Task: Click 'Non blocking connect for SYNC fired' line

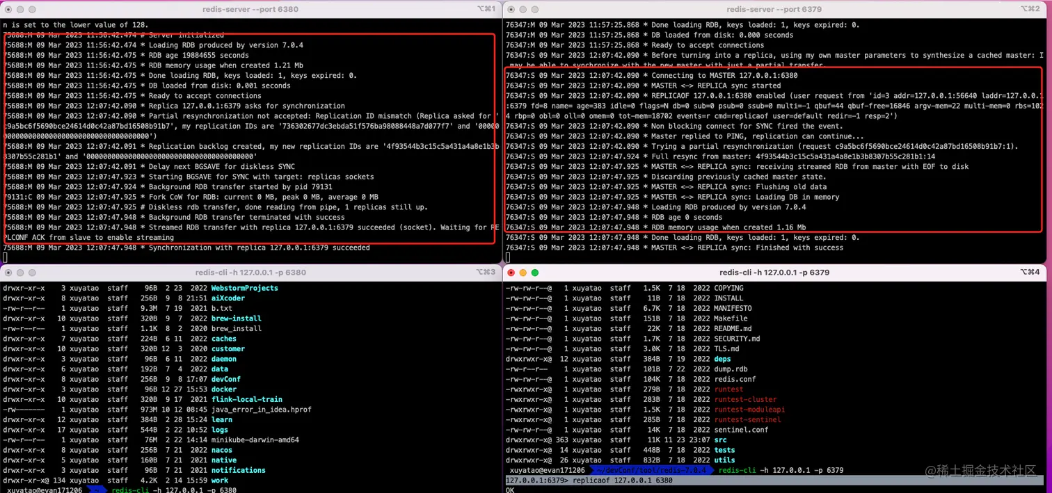Action: pos(675,126)
